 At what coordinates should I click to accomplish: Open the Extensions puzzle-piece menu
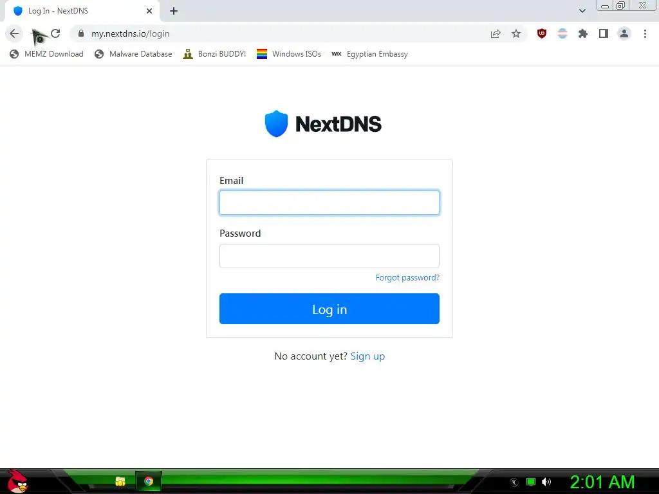click(x=583, y=33)
